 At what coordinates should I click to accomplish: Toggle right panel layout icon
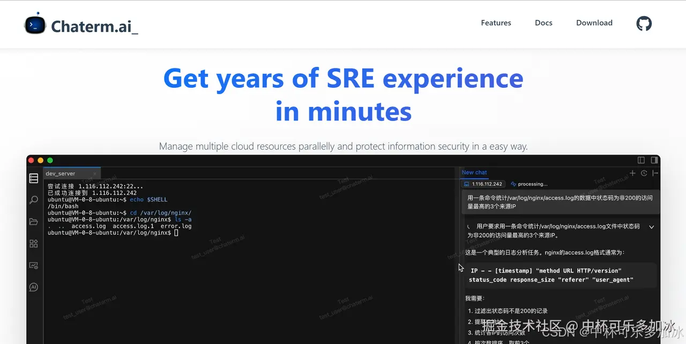[x=654, y=160]
